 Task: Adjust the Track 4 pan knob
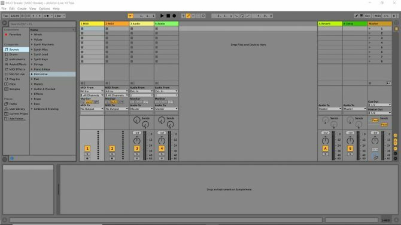(162, 140)
